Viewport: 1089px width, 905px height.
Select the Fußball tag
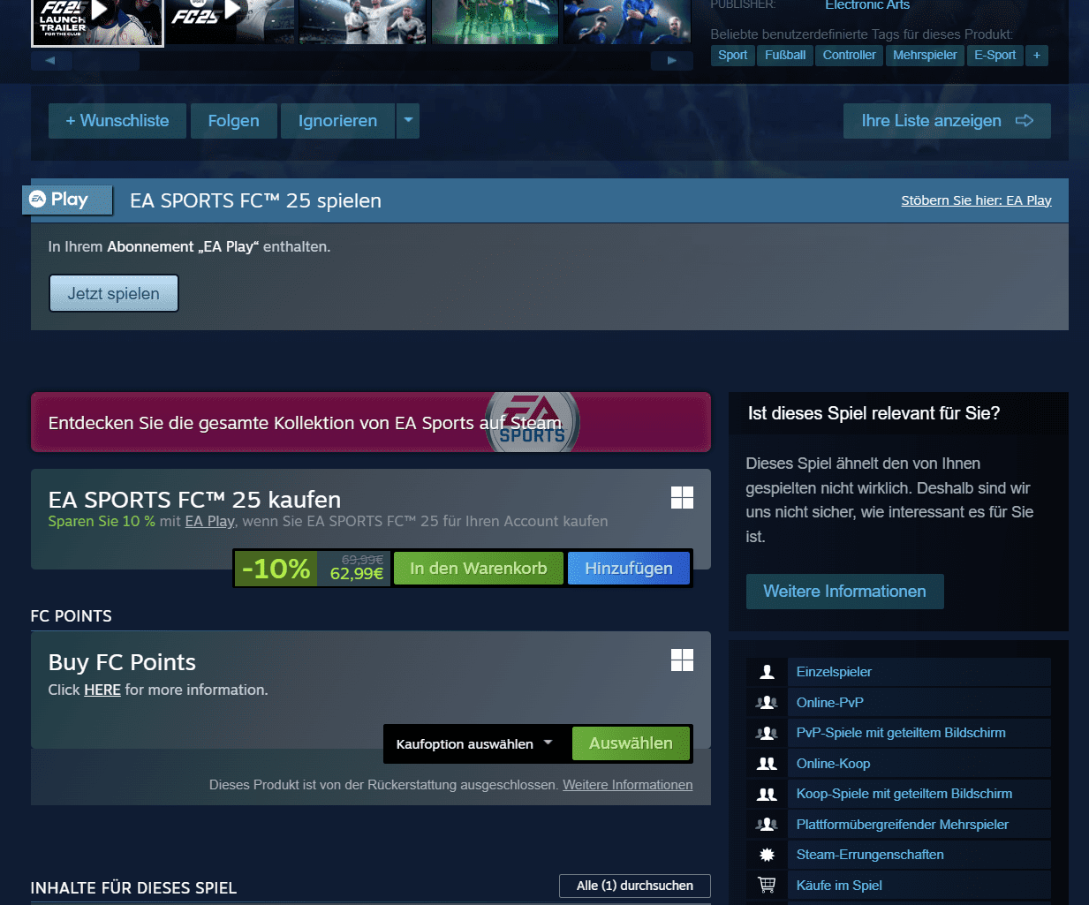click(785, 55)
